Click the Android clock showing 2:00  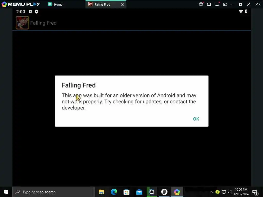pos(21,12)
